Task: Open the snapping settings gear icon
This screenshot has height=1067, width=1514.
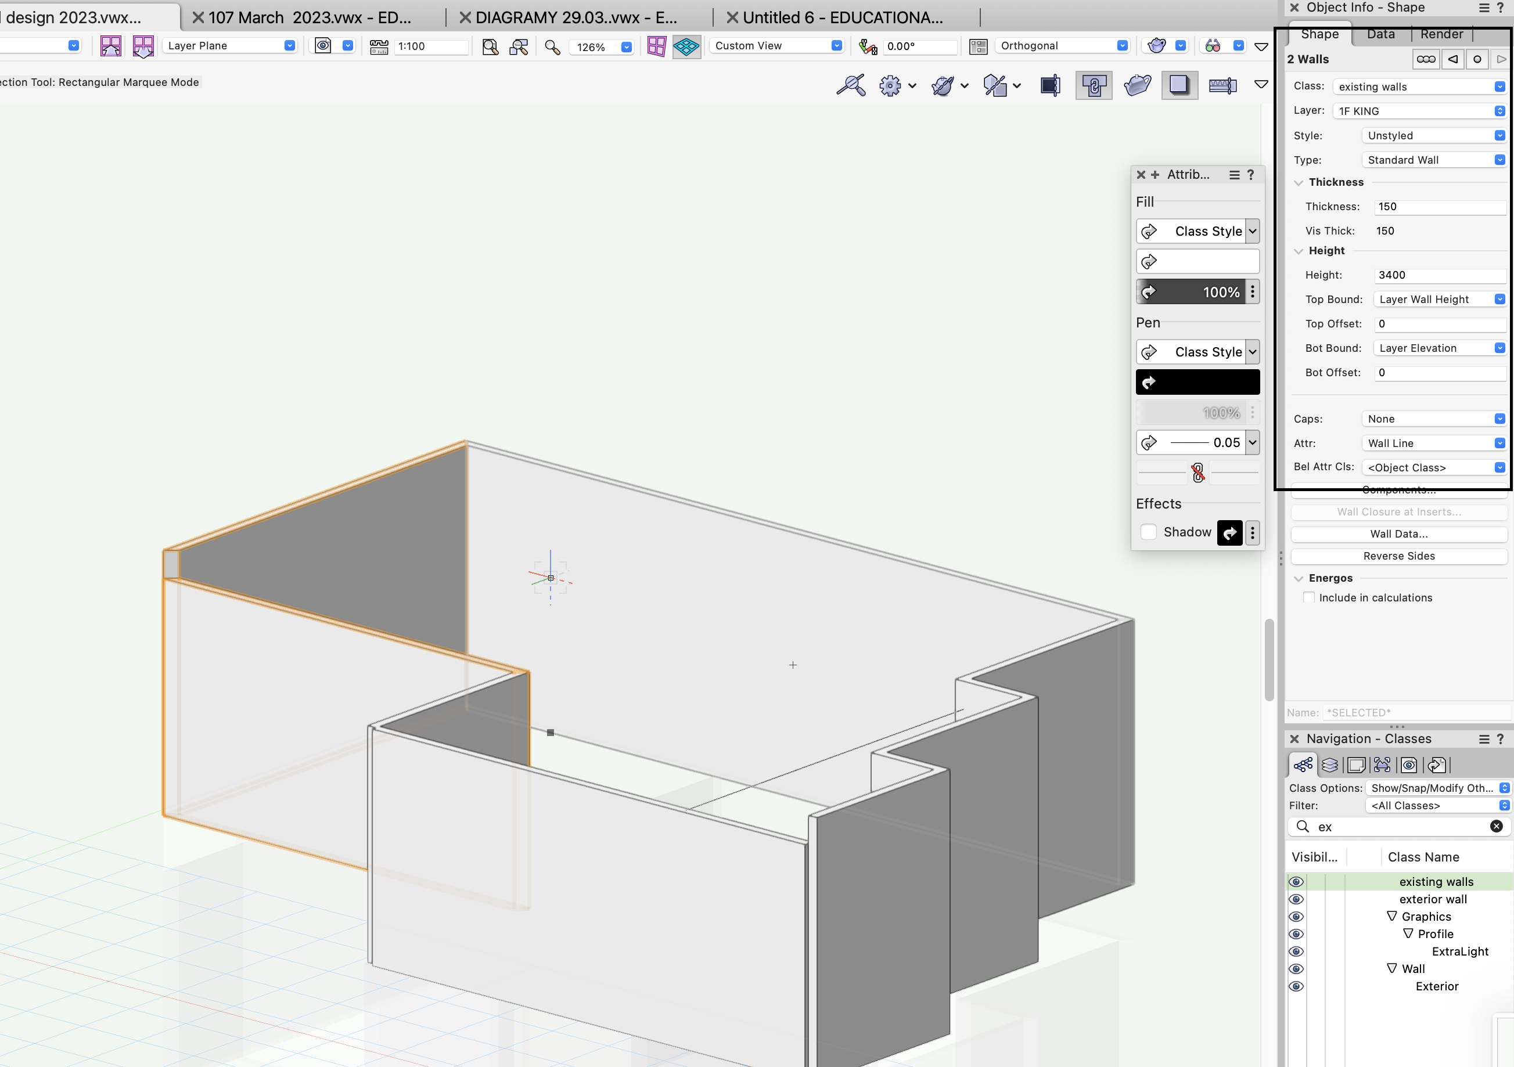Action: [x=890, y=85]
